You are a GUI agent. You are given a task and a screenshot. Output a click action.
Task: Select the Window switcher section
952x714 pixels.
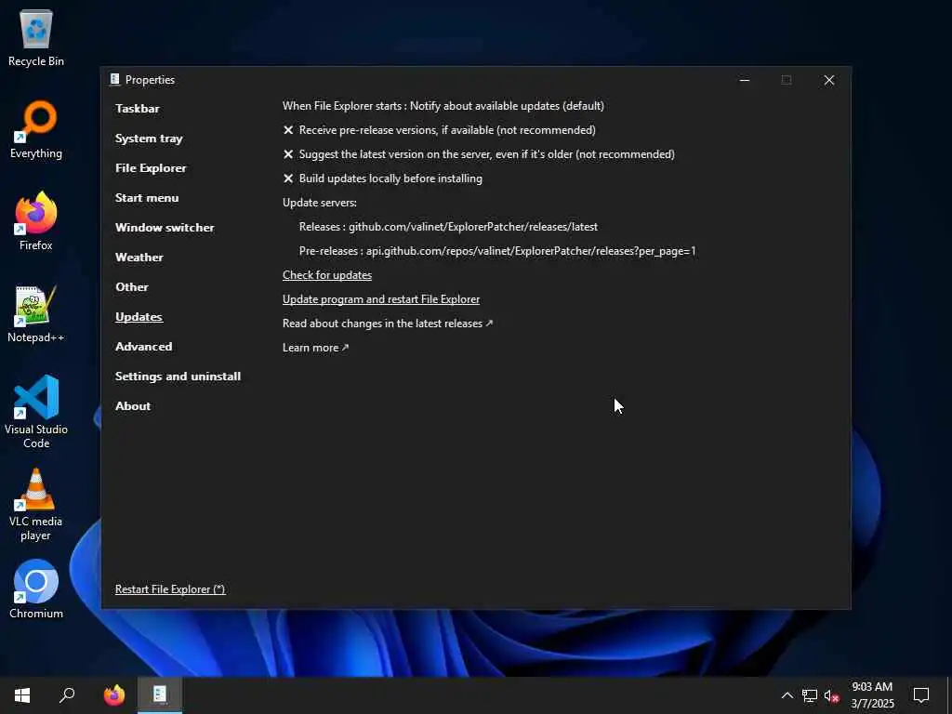pos(165,228)
